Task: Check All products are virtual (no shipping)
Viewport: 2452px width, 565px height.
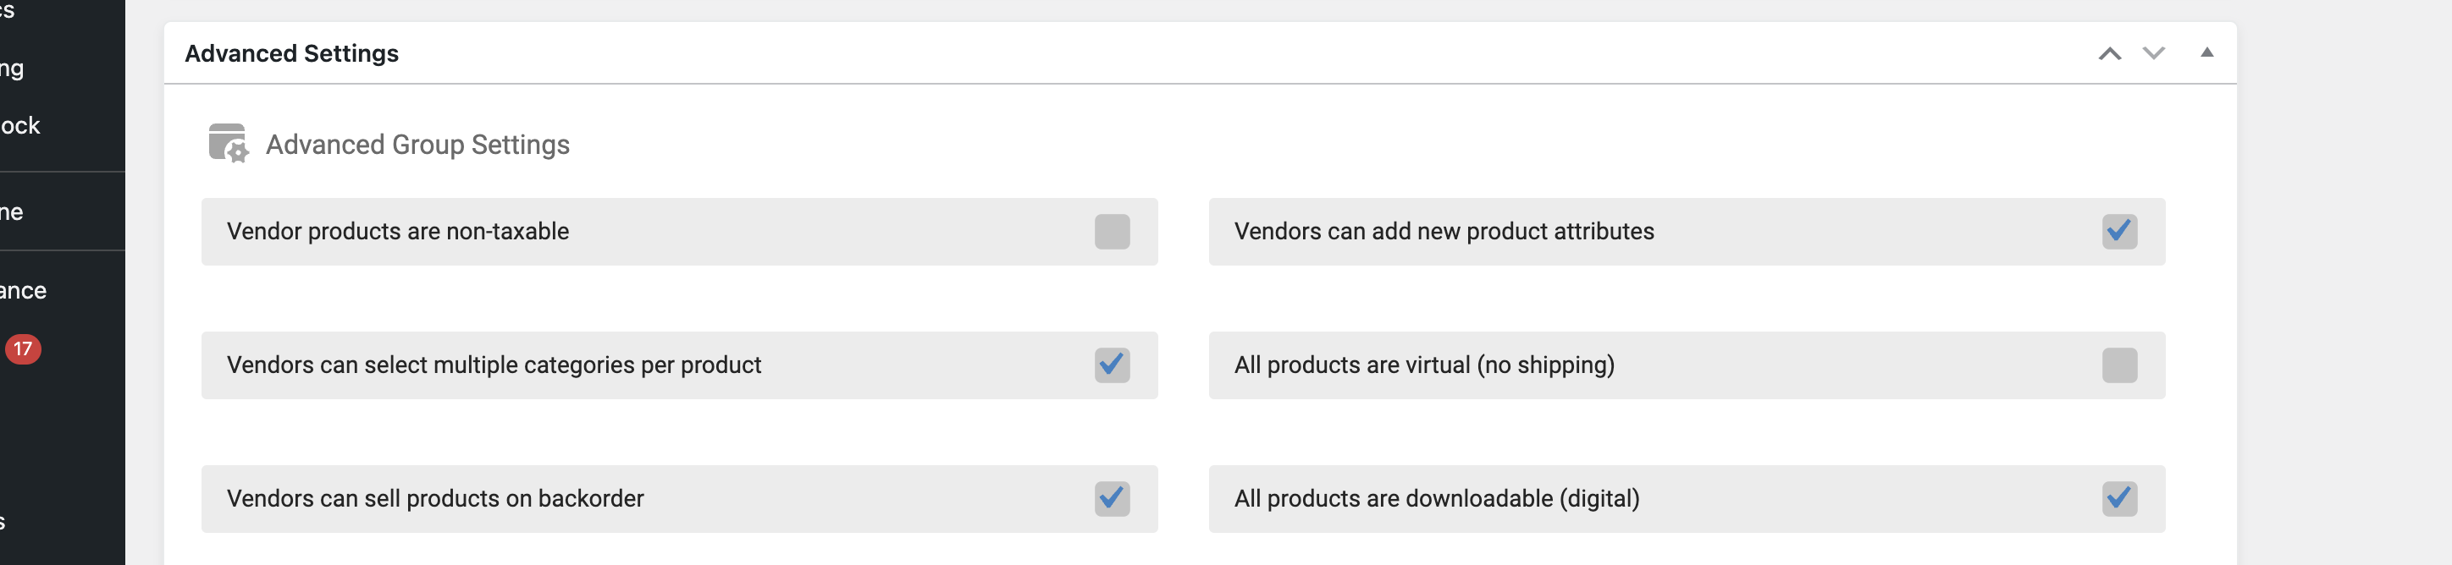Action: 2119,365
